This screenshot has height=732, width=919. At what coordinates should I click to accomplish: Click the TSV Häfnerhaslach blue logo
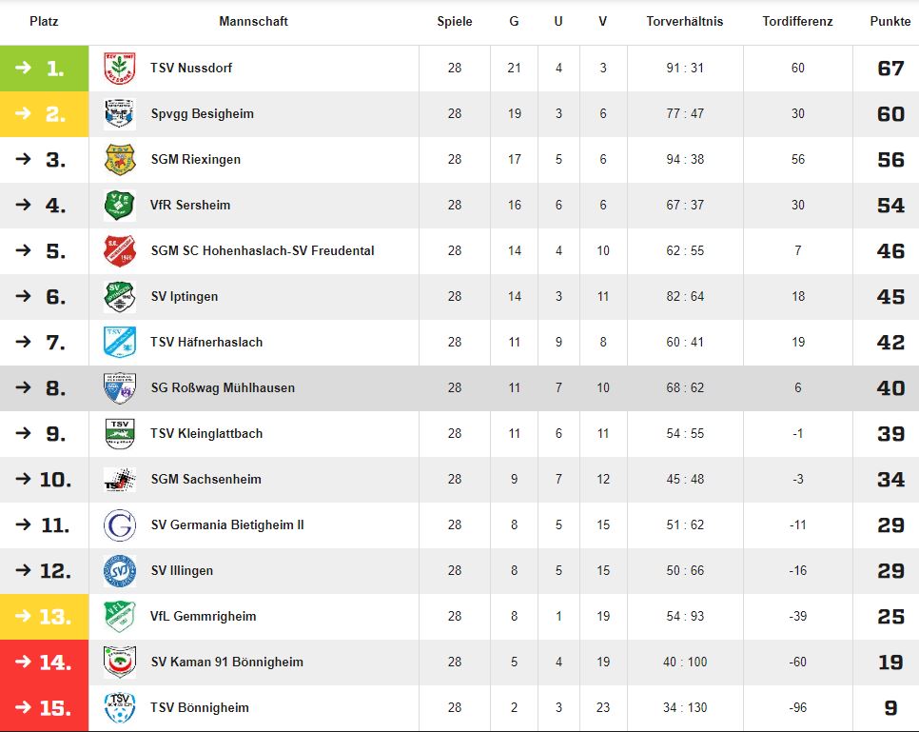tap(120, 342)
